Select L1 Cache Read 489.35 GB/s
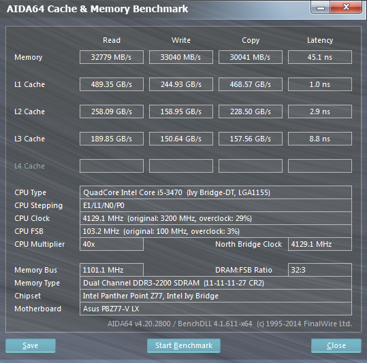367x363 pixels. click(x=112, y=84)
